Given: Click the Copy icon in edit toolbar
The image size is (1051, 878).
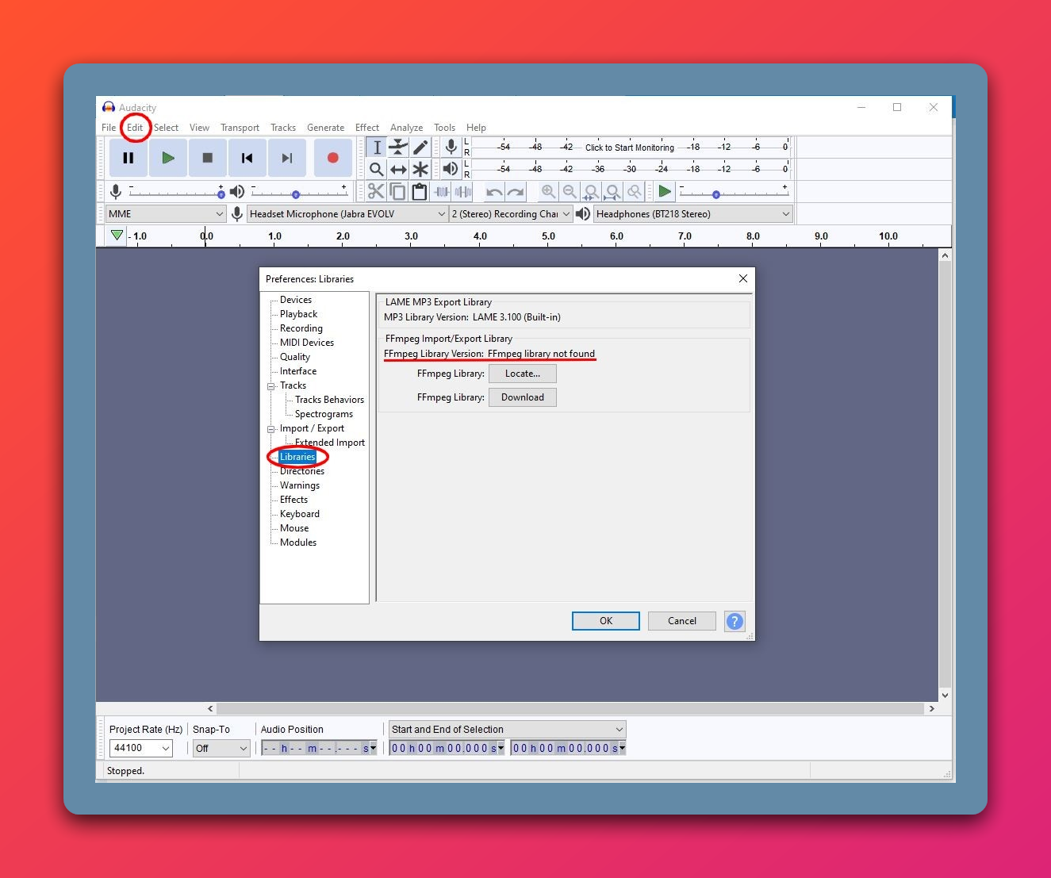Looking at the screenshot, I should [x=397, y=191].
